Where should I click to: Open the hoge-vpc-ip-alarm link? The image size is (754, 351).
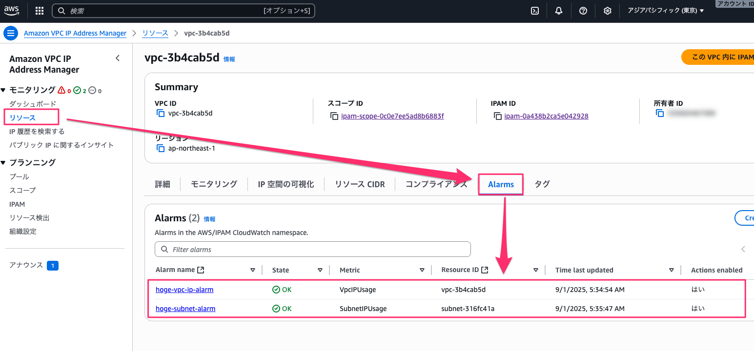[x=184, y=290]
